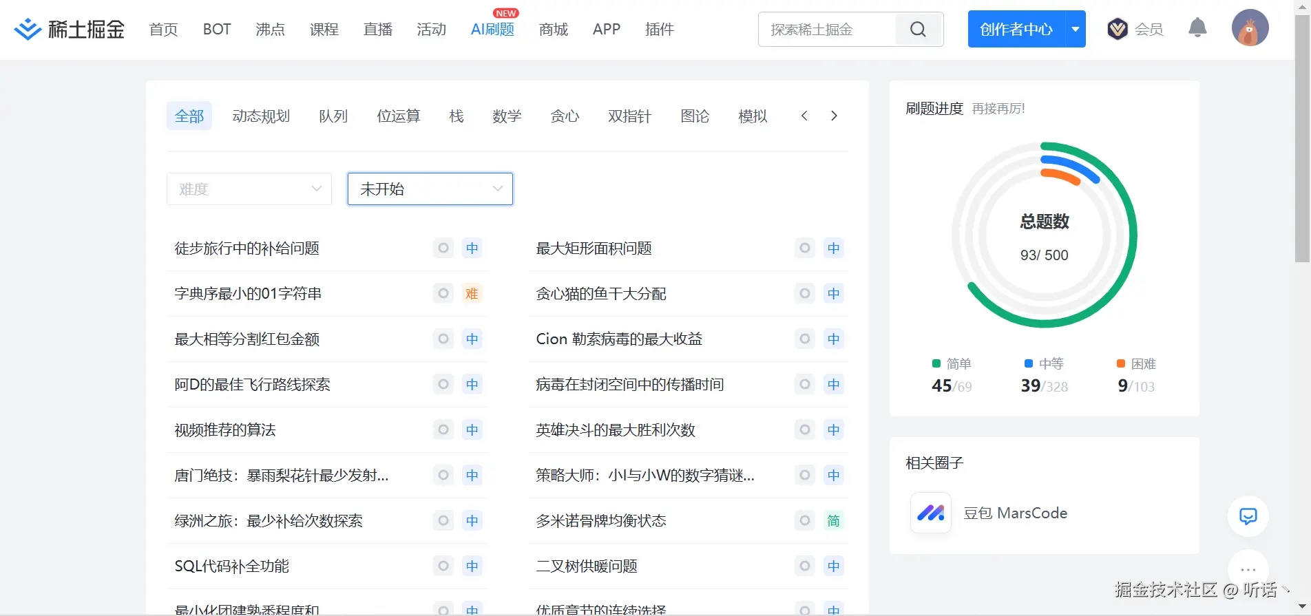The image size is (1311, 616).
Task: Open BOT in top navigation
Action: (217, 29)
